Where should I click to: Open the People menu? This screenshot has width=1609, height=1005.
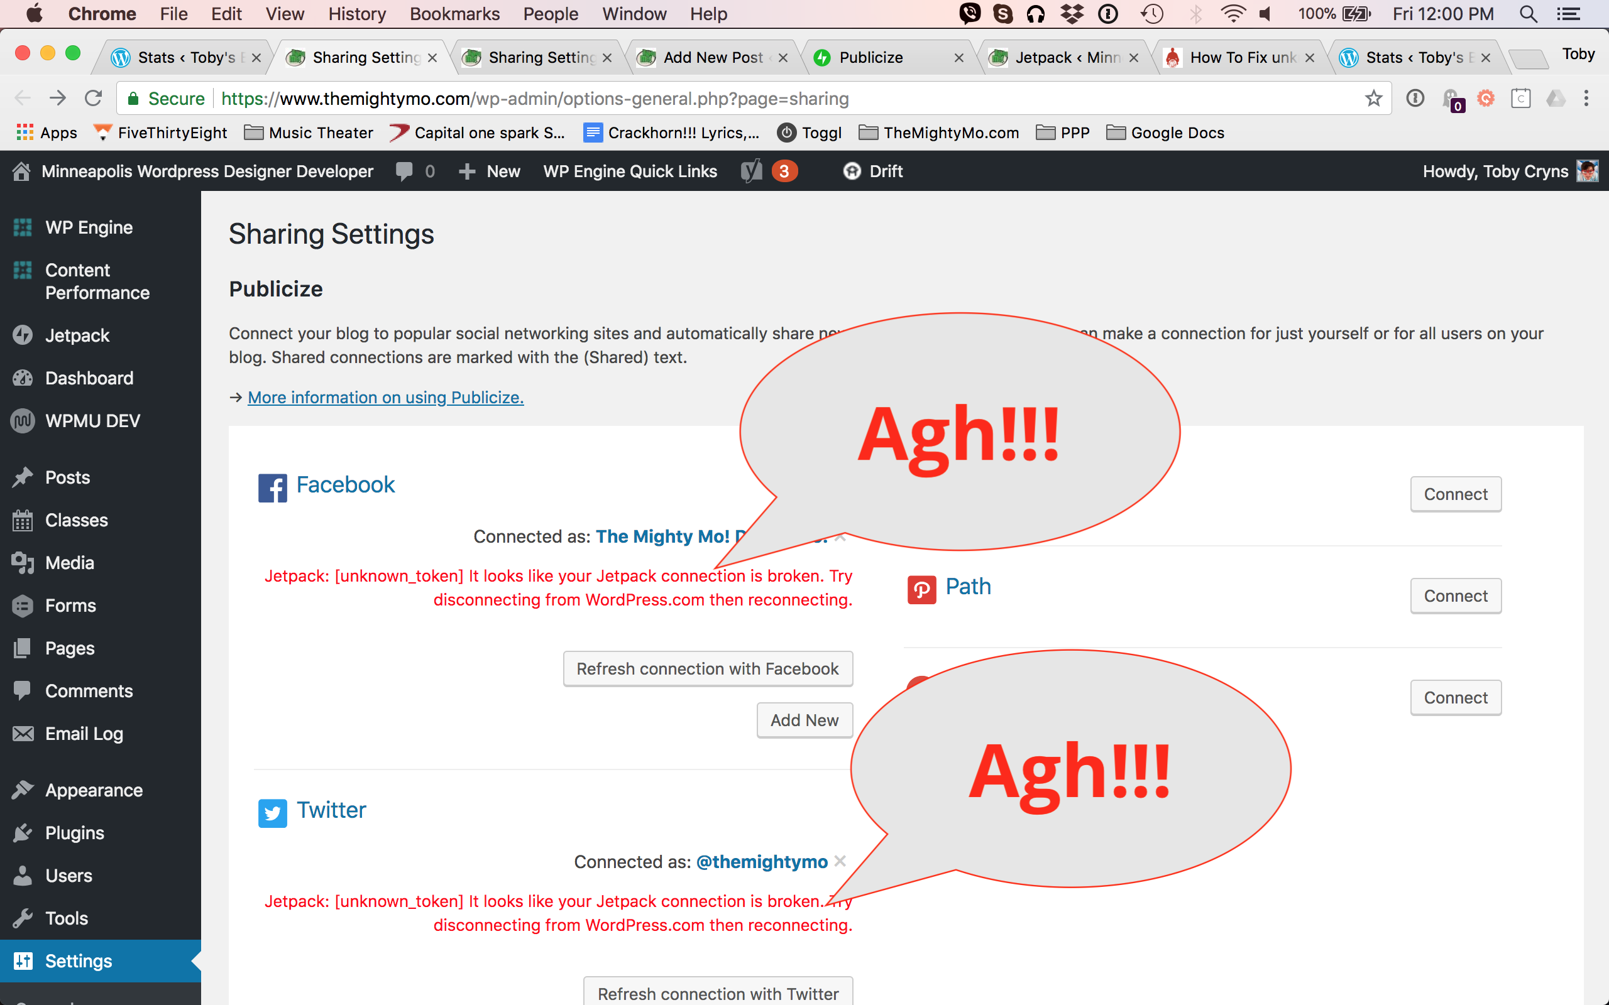551,13
